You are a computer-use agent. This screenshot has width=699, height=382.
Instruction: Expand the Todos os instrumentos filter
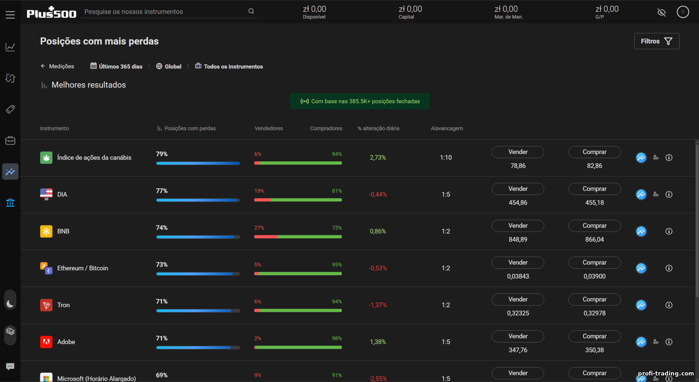(x=229, y=67)
